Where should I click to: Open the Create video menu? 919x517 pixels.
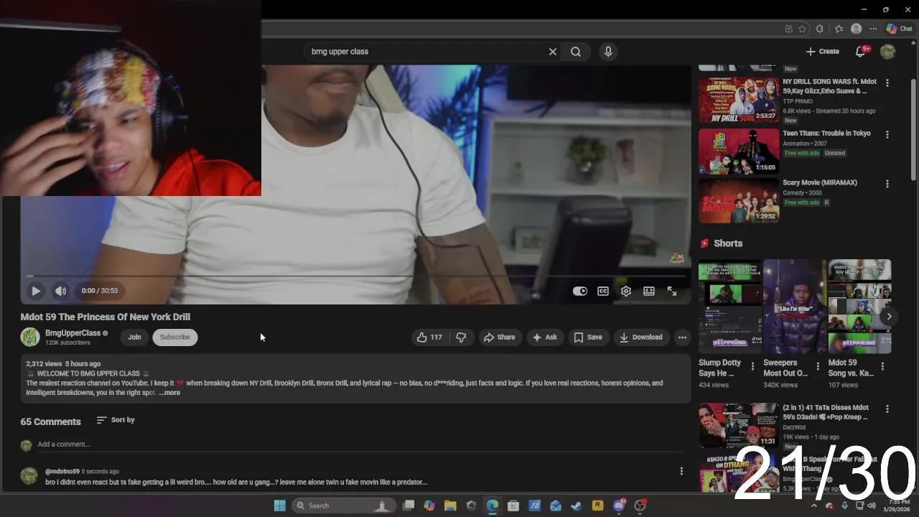823,52
